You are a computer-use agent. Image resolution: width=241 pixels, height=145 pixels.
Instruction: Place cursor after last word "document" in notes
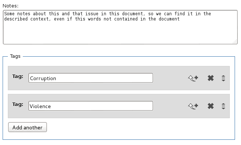[180, 19]
